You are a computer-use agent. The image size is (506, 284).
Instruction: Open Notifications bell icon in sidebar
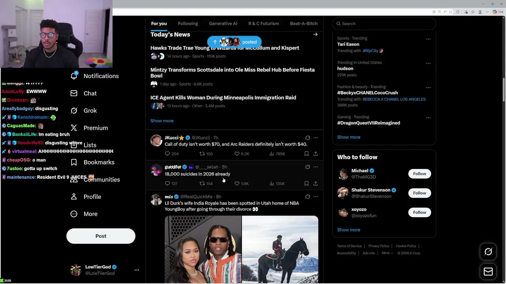pos(74,76)
